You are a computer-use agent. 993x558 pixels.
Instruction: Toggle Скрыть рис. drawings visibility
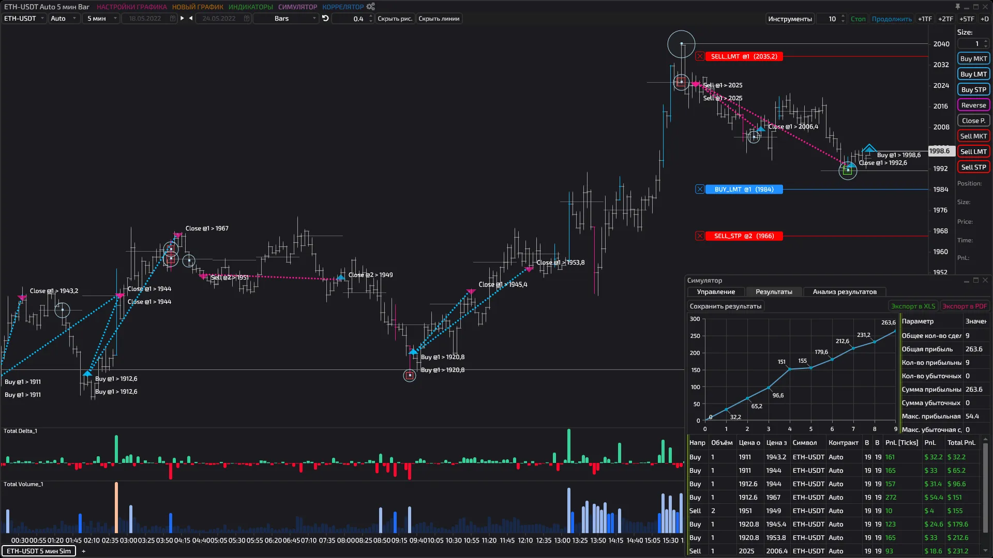pos(395,19)
